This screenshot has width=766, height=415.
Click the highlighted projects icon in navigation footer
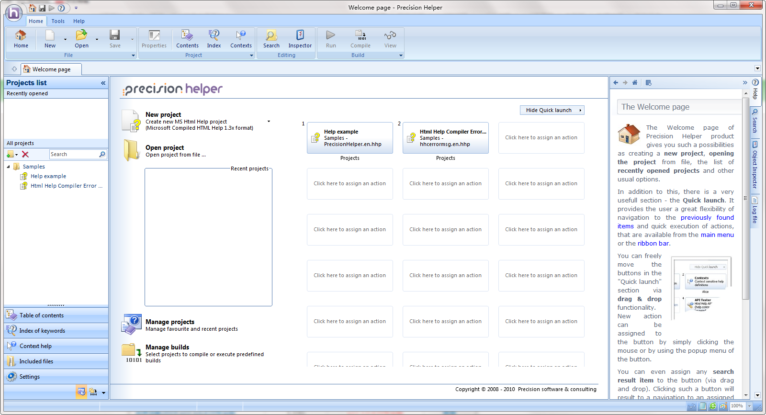tap(81, 392)
